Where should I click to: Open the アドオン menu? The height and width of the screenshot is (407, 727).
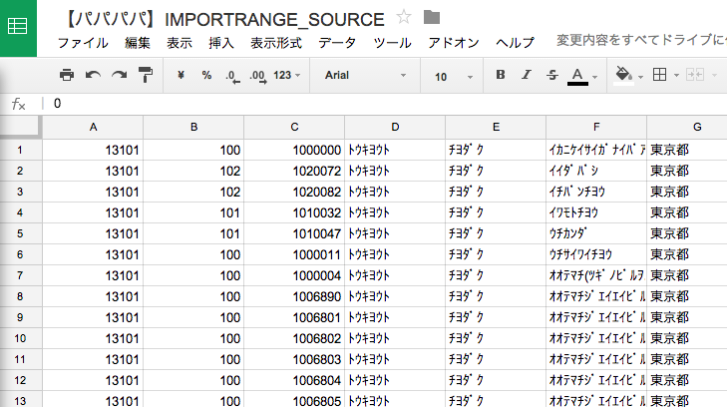coord(454,43)
